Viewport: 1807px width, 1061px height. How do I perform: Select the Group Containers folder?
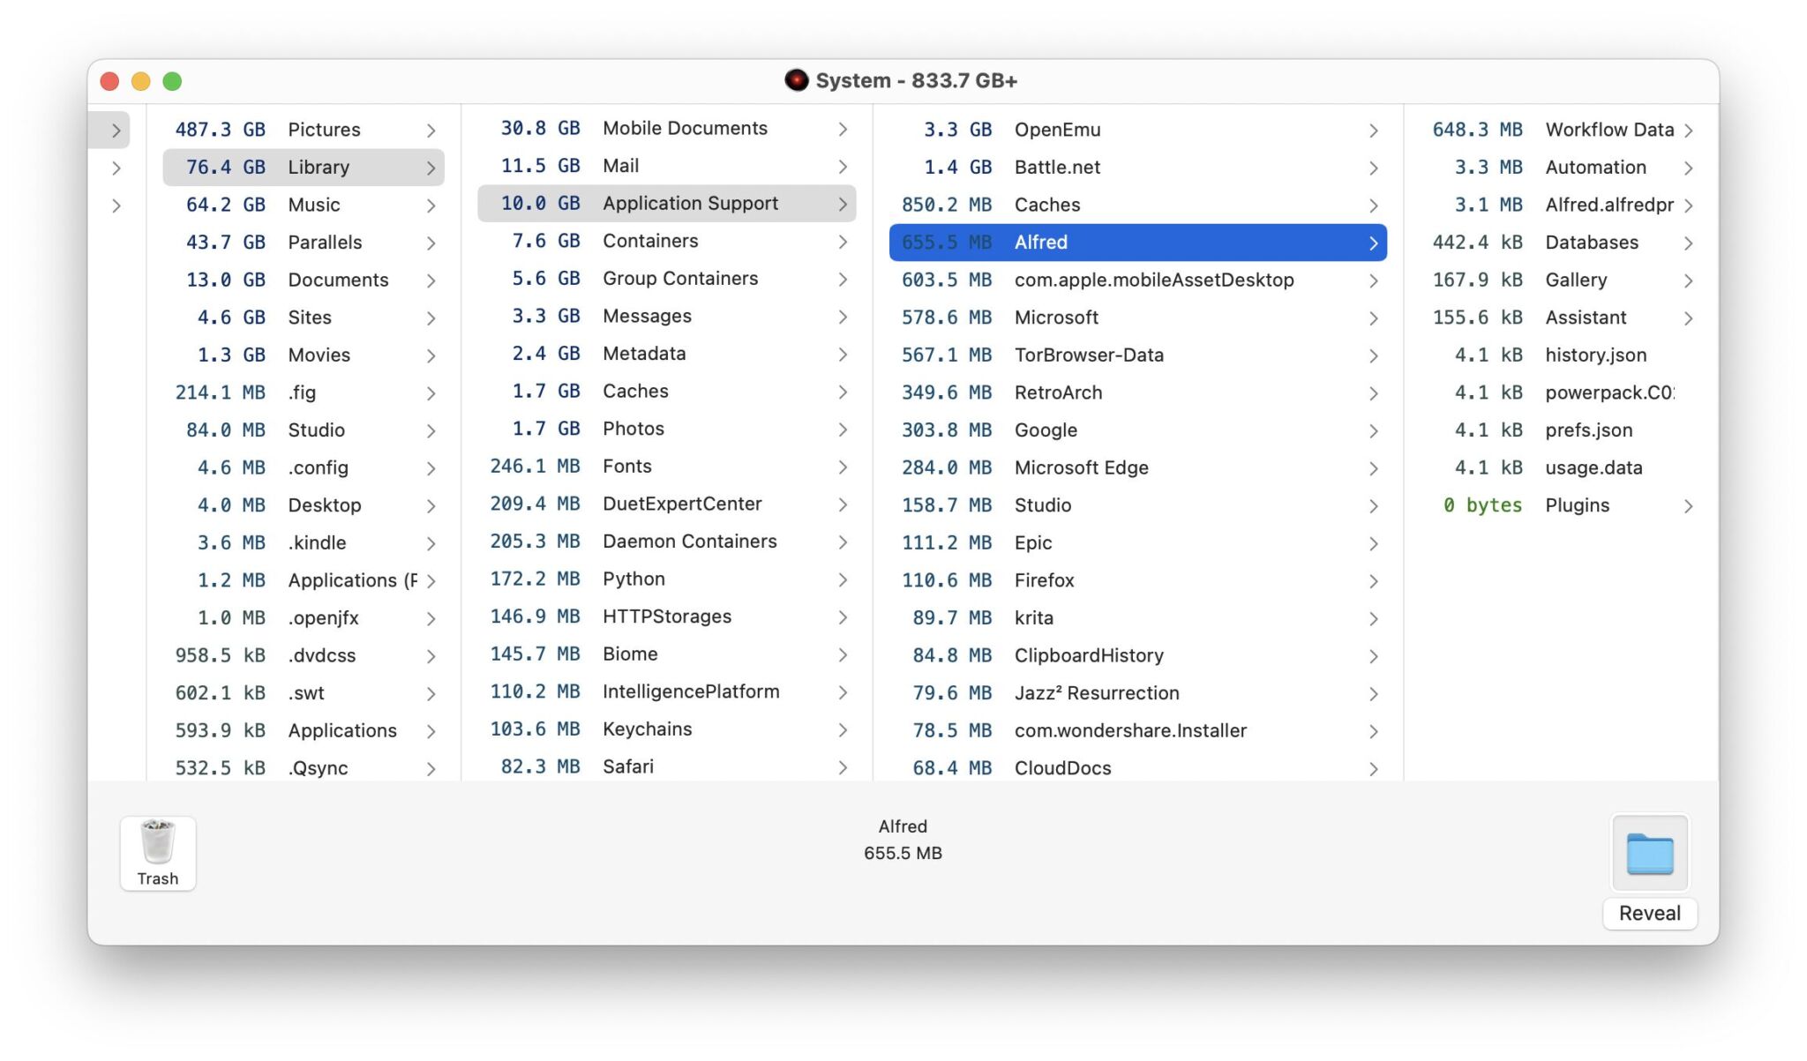coord(666,279)
